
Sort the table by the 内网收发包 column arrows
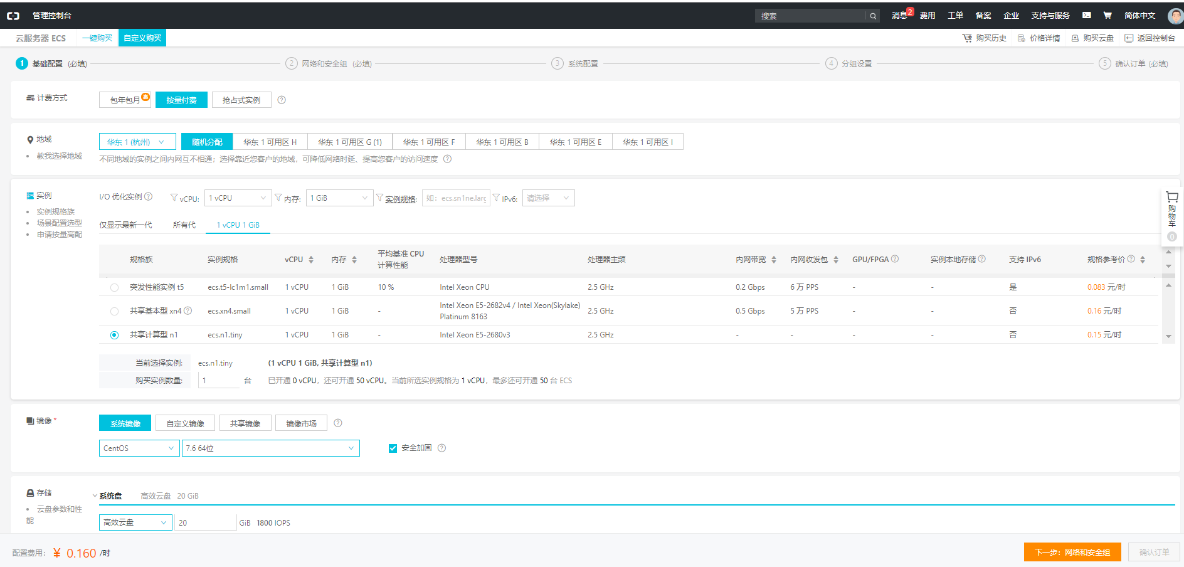point(836,260)
